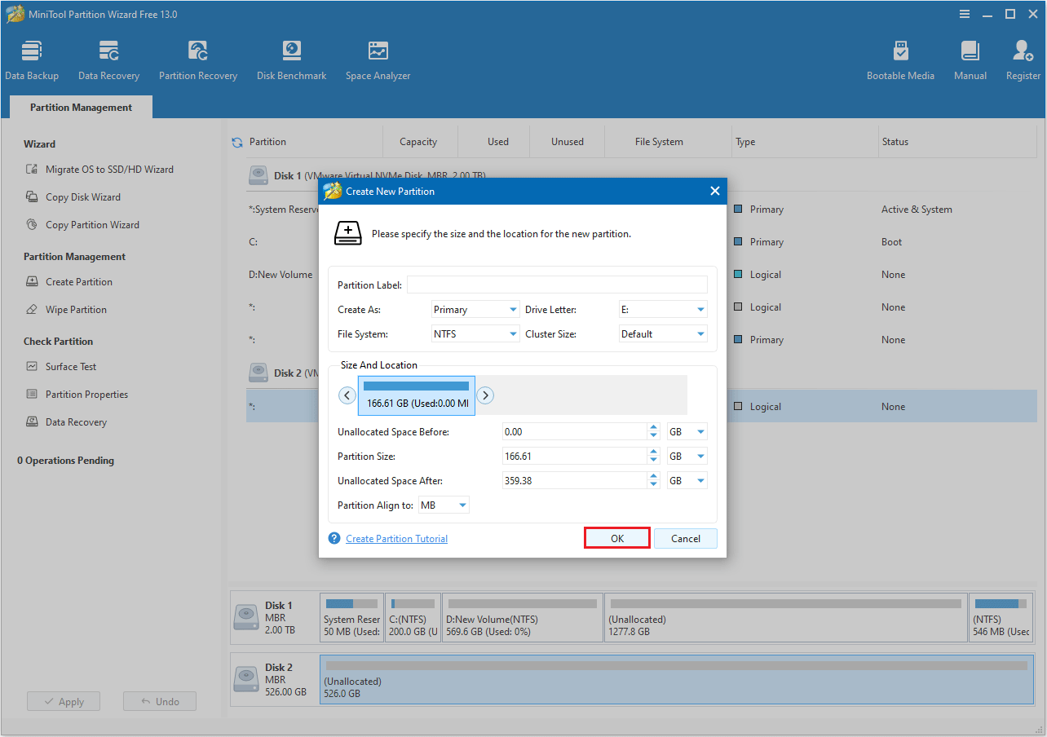Switch to the Partition Management tab

coord(80,107)
